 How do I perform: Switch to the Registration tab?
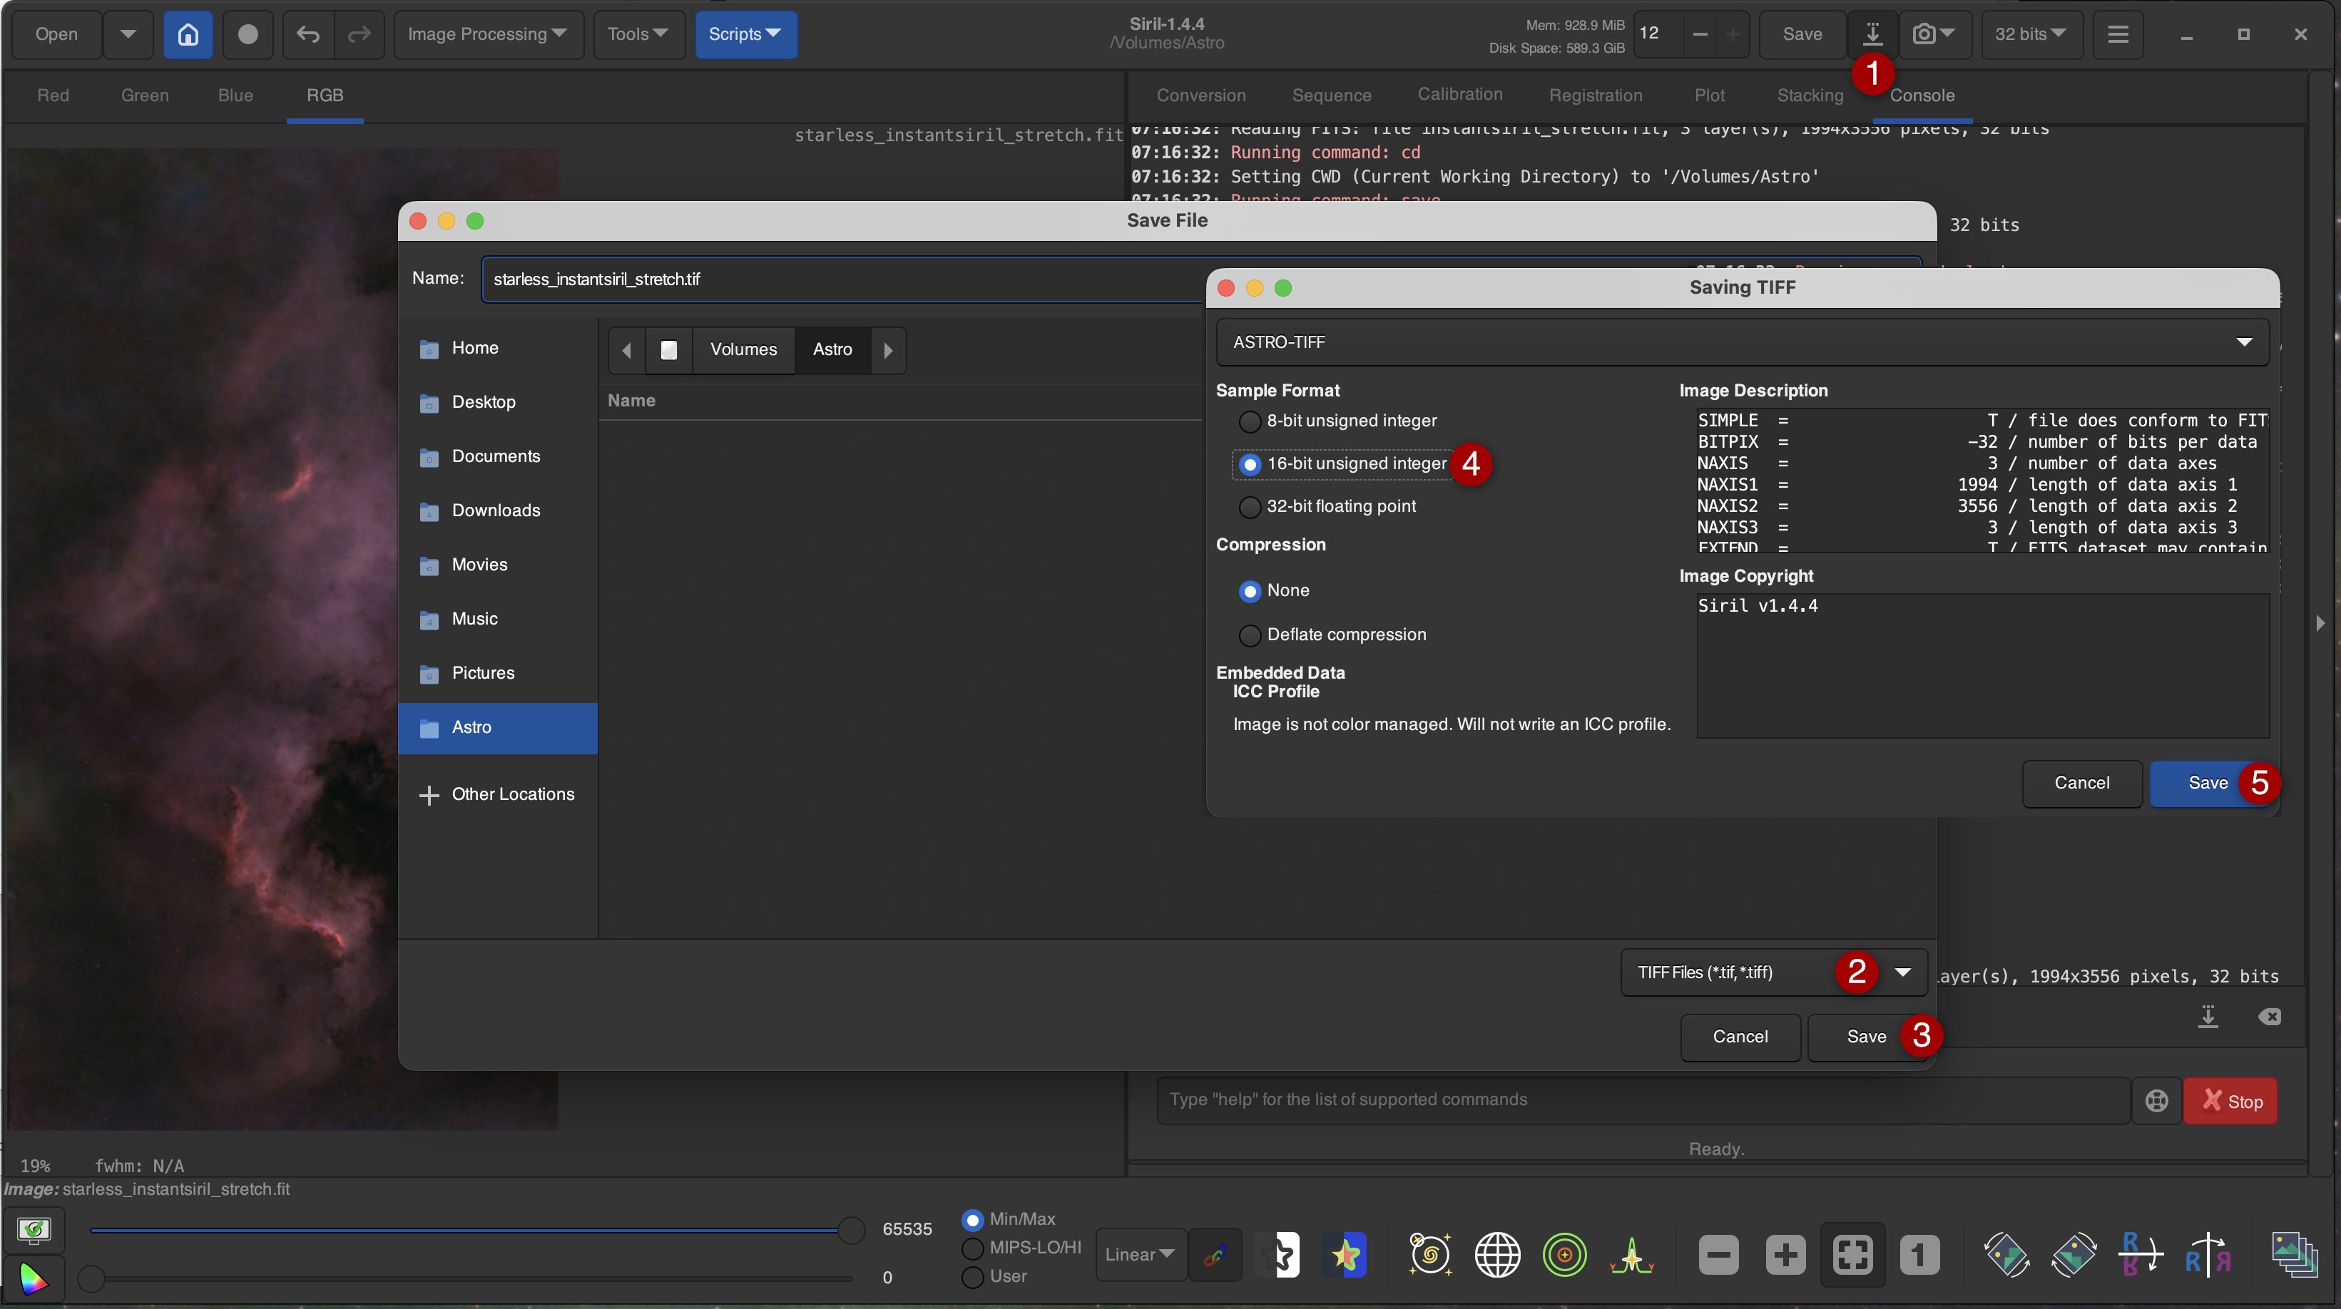click(x=1595, y=96)
